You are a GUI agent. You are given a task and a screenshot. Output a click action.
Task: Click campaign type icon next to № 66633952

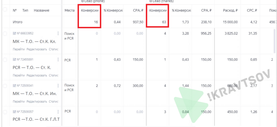point(15,33)
